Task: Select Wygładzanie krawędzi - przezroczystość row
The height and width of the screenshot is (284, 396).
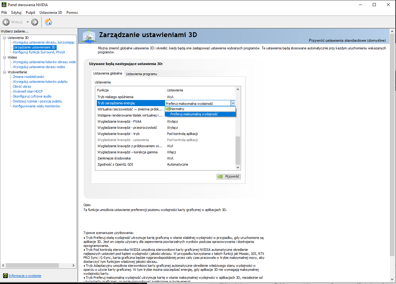Action: pyautogui.click(x=166, y=128)
